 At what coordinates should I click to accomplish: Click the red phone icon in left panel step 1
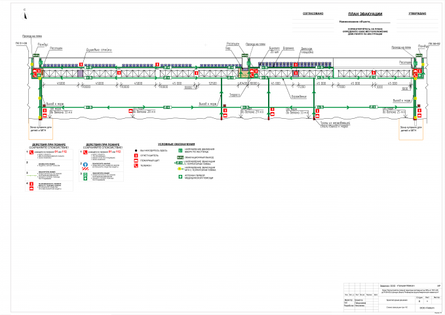coord(31,152)
